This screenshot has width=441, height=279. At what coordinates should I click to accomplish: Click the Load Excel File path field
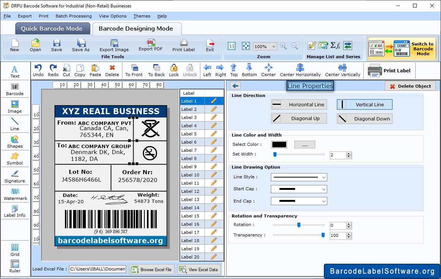tap(97, 269)
